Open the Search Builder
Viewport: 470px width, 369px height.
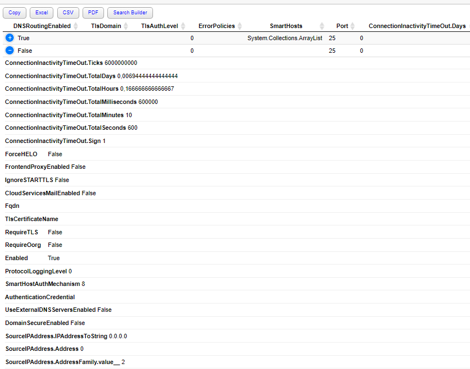(x=130, y=13)
